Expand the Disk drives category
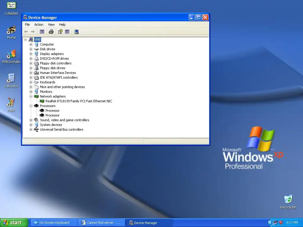This screenshot has height=227, width=303. (31, 49)
